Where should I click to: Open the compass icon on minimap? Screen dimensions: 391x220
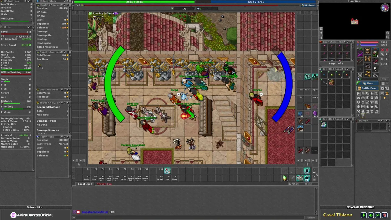[385, 8]
